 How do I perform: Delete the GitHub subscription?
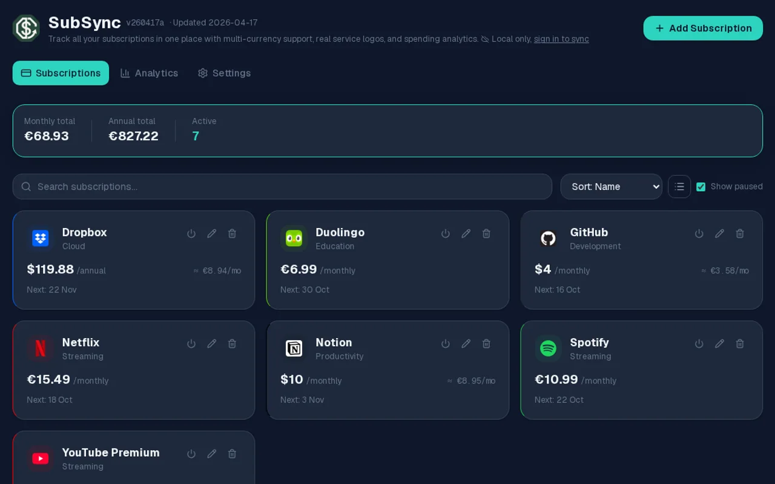(740, 234)
